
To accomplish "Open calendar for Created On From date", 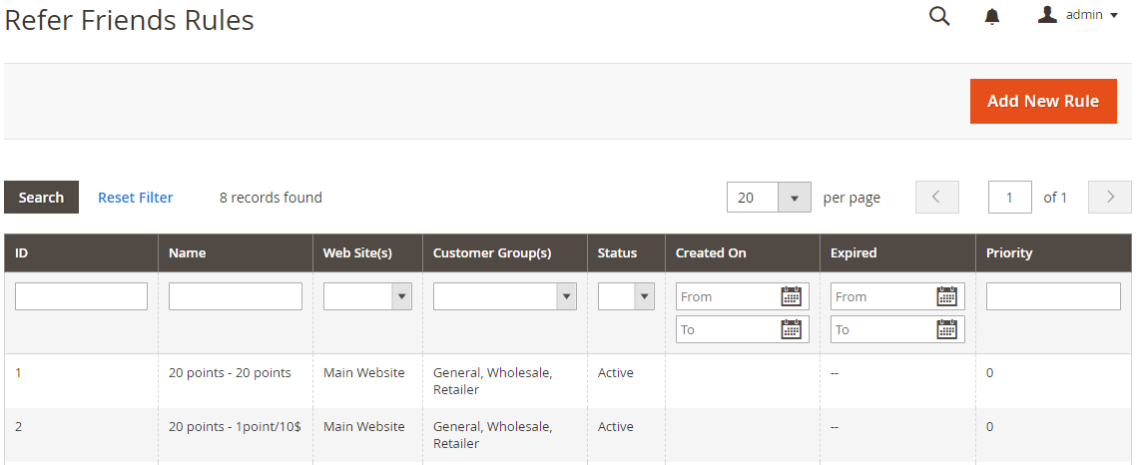I will (792, 296).
